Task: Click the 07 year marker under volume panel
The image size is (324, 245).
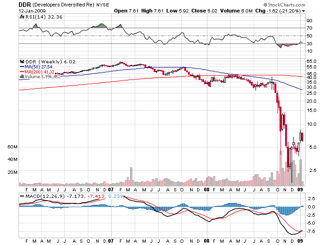Action: pos(111,190)
